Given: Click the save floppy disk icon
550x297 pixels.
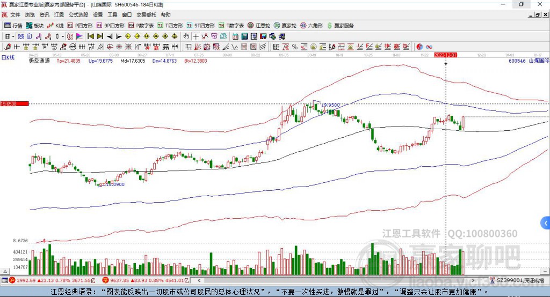Looking at the screenshot, I should 263,36.
